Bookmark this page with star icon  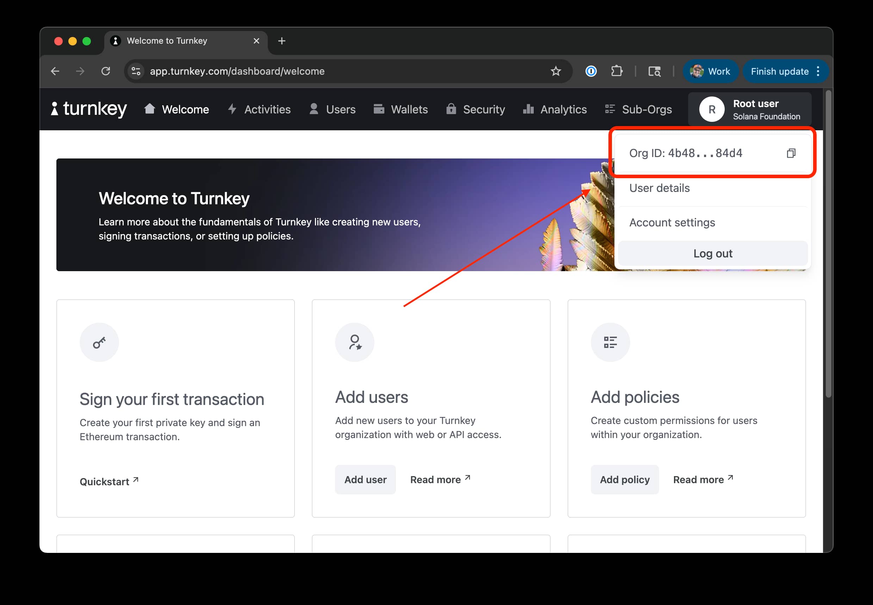tap(556, 71)
